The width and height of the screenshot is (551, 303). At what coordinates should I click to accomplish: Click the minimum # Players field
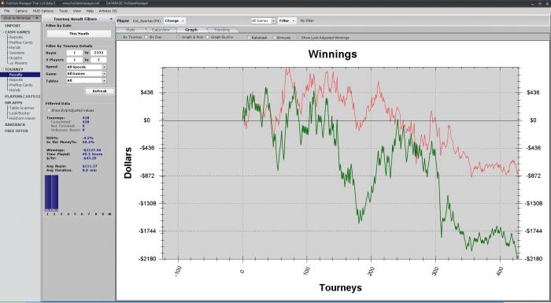[75, 60]
